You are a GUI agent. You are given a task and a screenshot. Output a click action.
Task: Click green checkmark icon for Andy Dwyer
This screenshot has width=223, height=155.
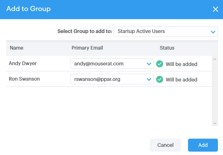pyautogui.click(x=159, y=64)
